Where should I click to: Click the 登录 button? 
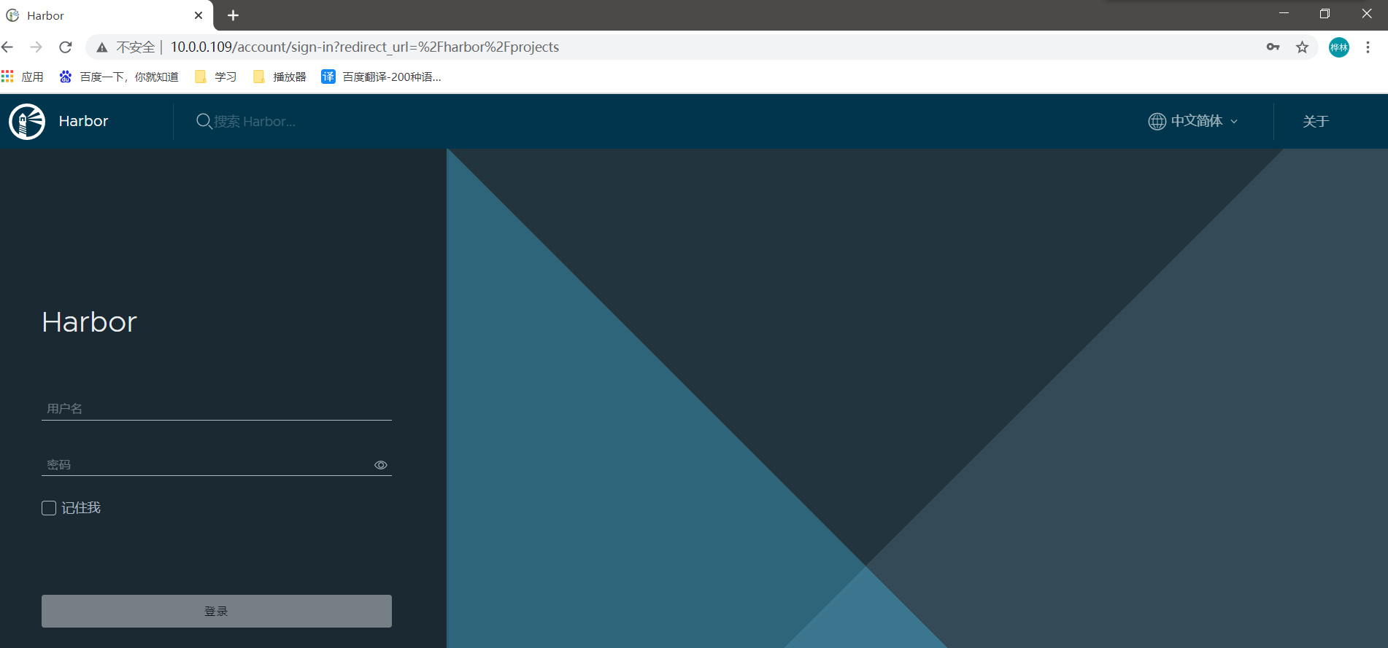pos(217,611)
